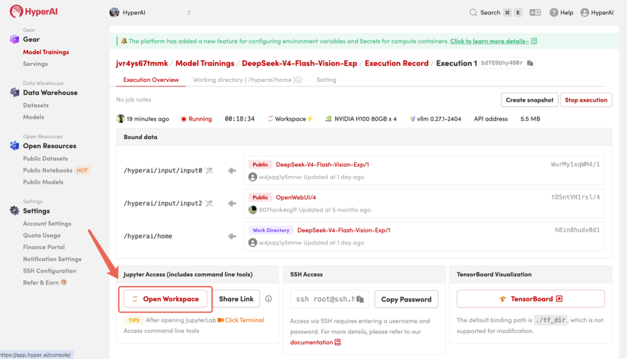Click the Gear section icon
This screenshot has height=359, width=627.
(x=15, y=40)
